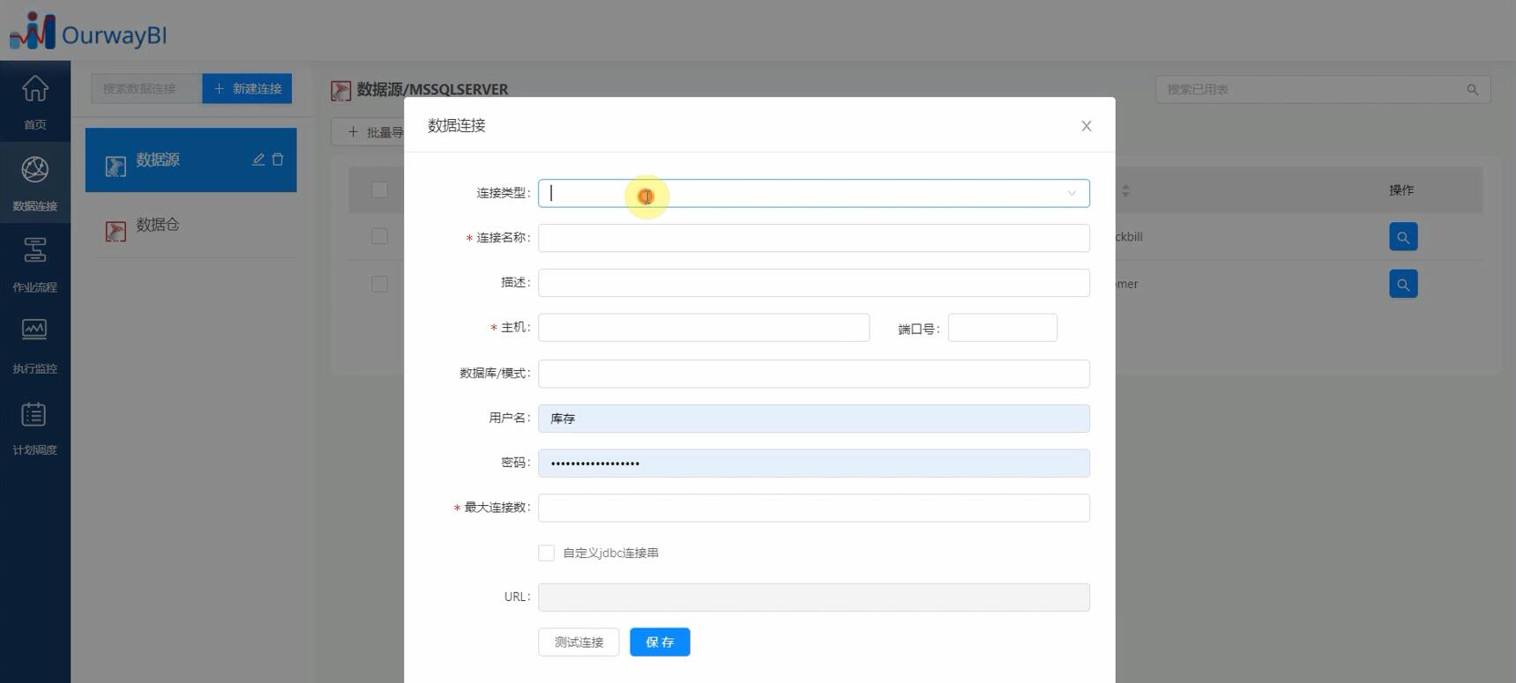Open the 首页 home icon in sidebar

(34, 100)
